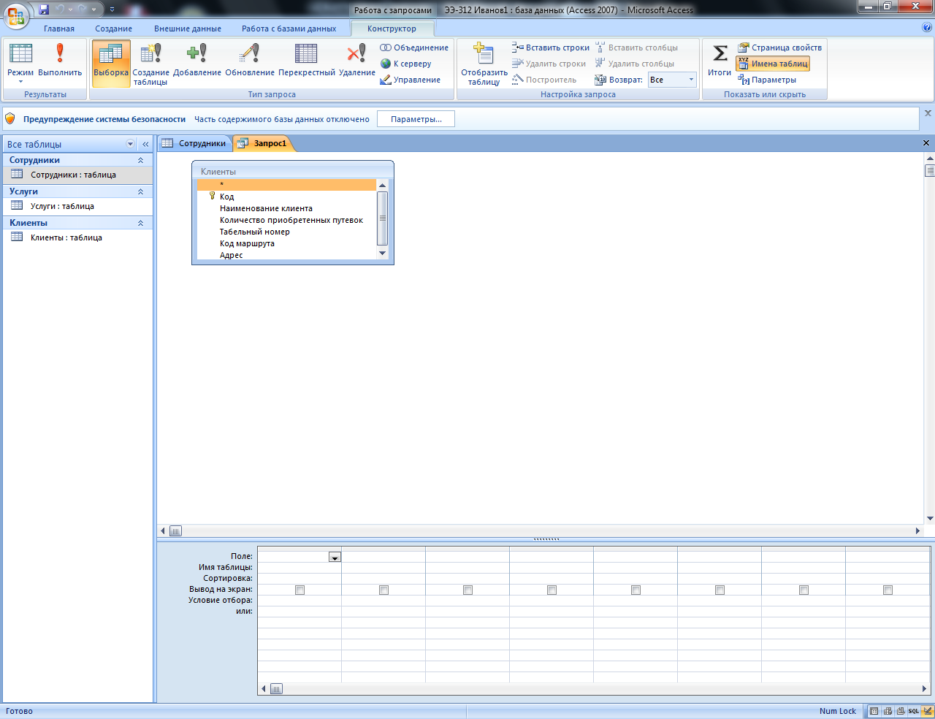Click Вставить столбцы insert columns
Image resolution: width=935 pixels, height=719 pixels.
click(636, 47)
